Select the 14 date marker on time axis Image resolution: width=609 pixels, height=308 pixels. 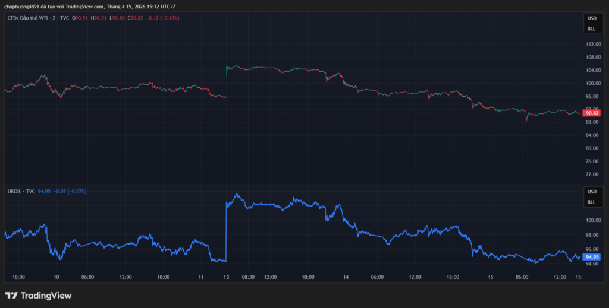(x=346, y=277)
